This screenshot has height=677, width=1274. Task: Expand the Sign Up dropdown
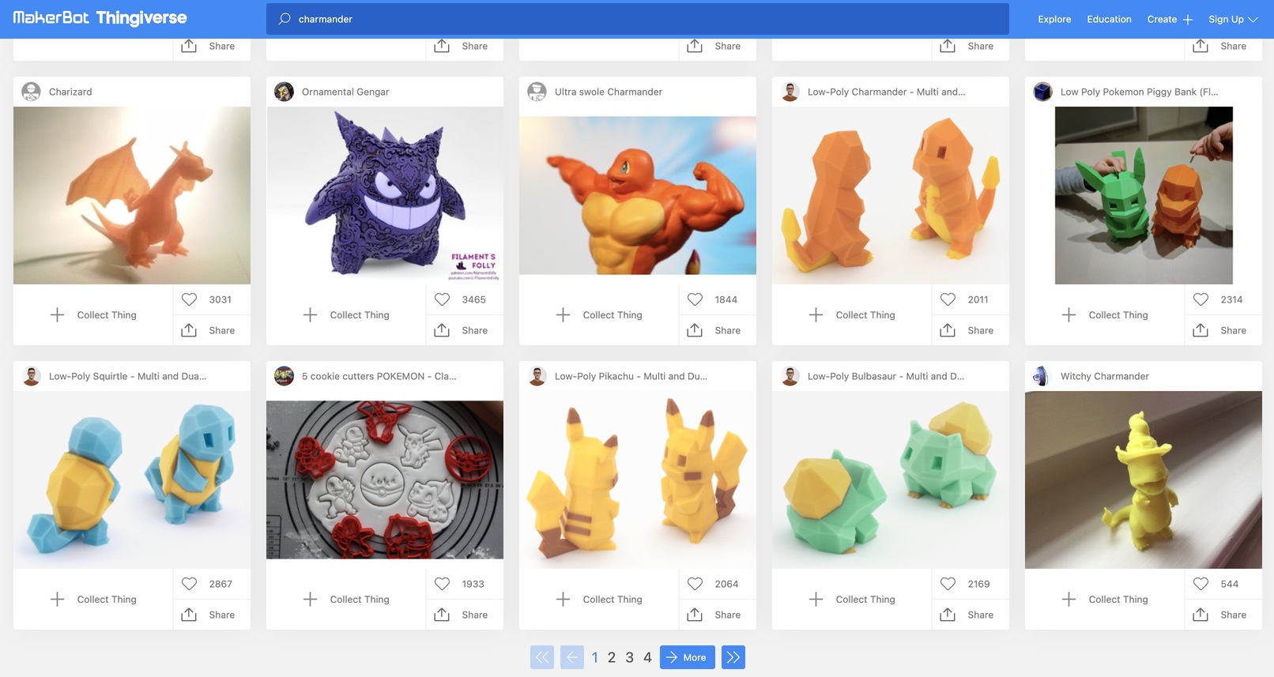coord(1233,19)
